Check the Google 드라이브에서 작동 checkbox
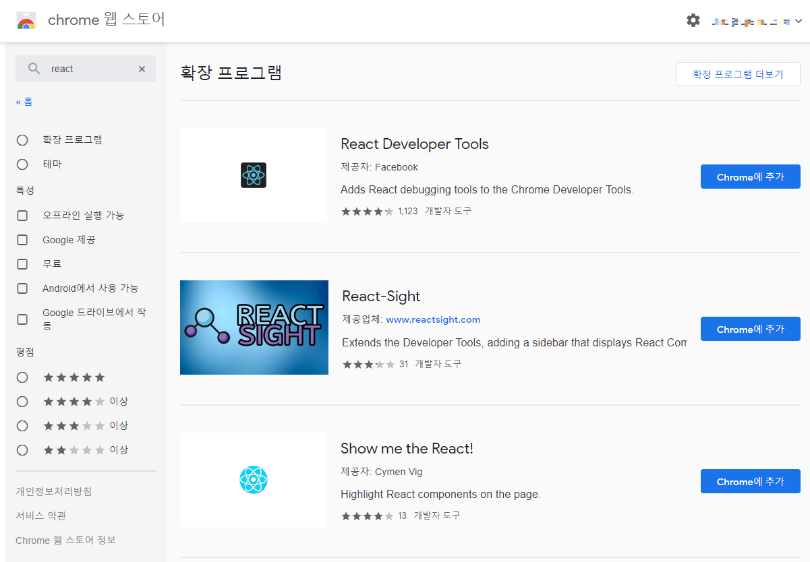810x562 pixels. click(x=22, y=319)
